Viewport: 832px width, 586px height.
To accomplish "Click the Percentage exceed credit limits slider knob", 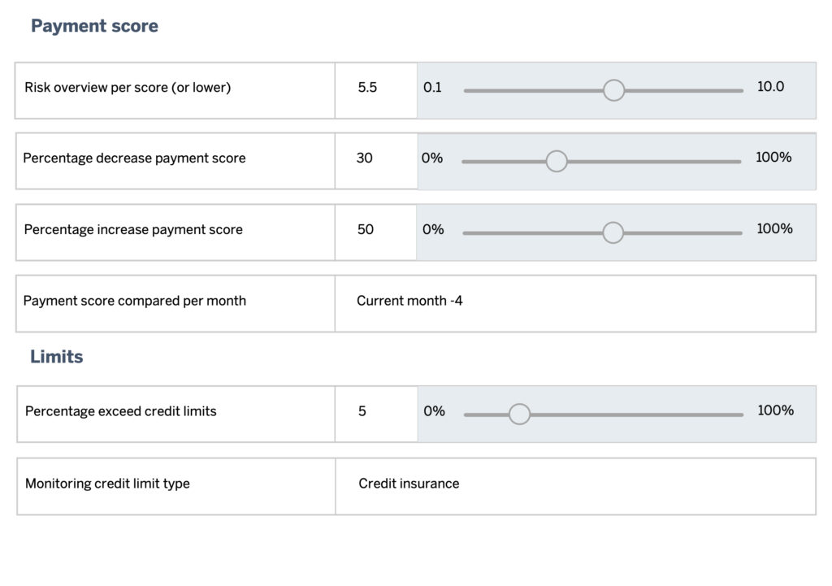I will click(519, 414).
